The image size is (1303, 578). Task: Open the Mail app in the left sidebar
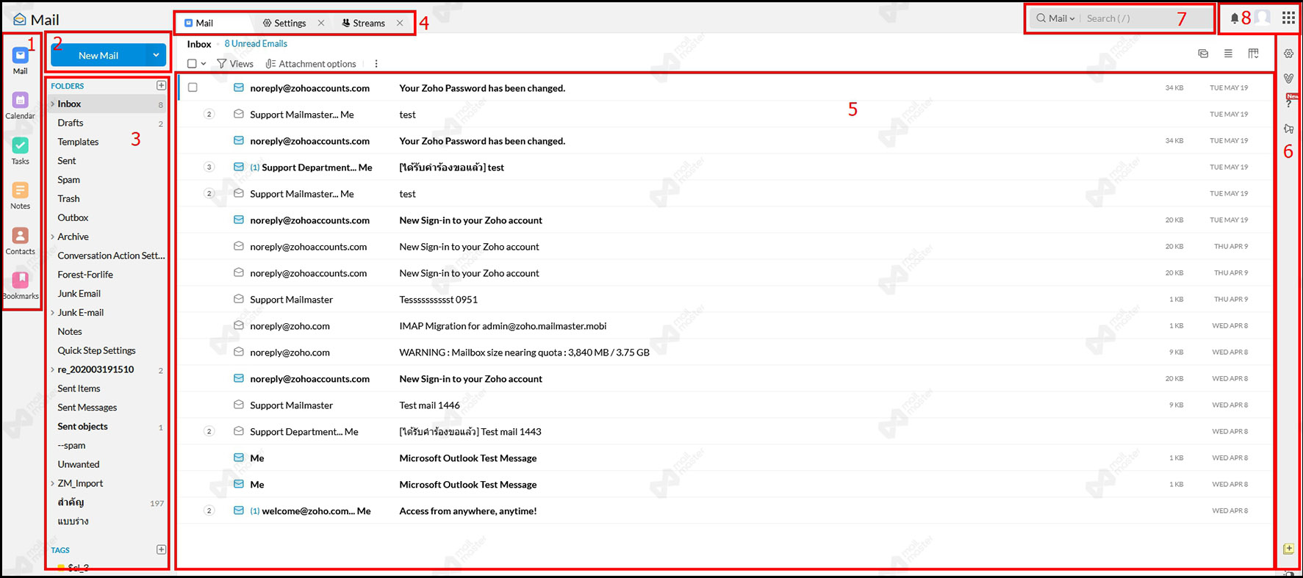tap(21, 61)
